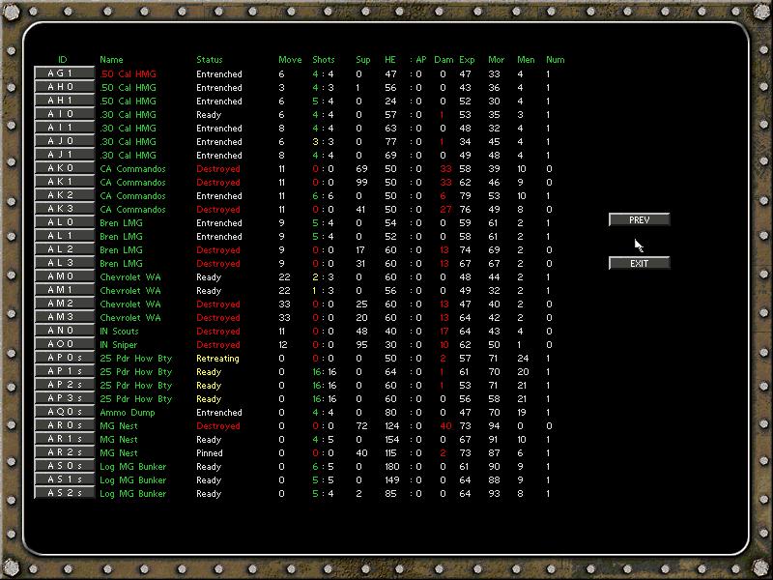
Task: Select unit ID button AI1
Action: (65, 128)
